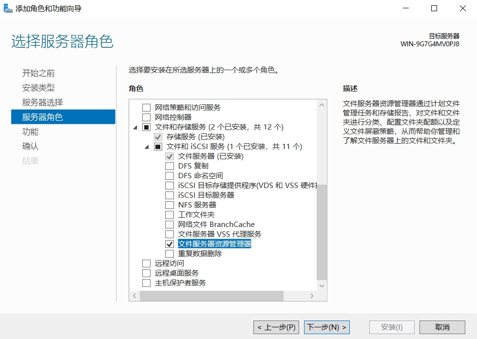Enable the 工作文件夹 checkbox
477x339 pixels.
[170, 215]
